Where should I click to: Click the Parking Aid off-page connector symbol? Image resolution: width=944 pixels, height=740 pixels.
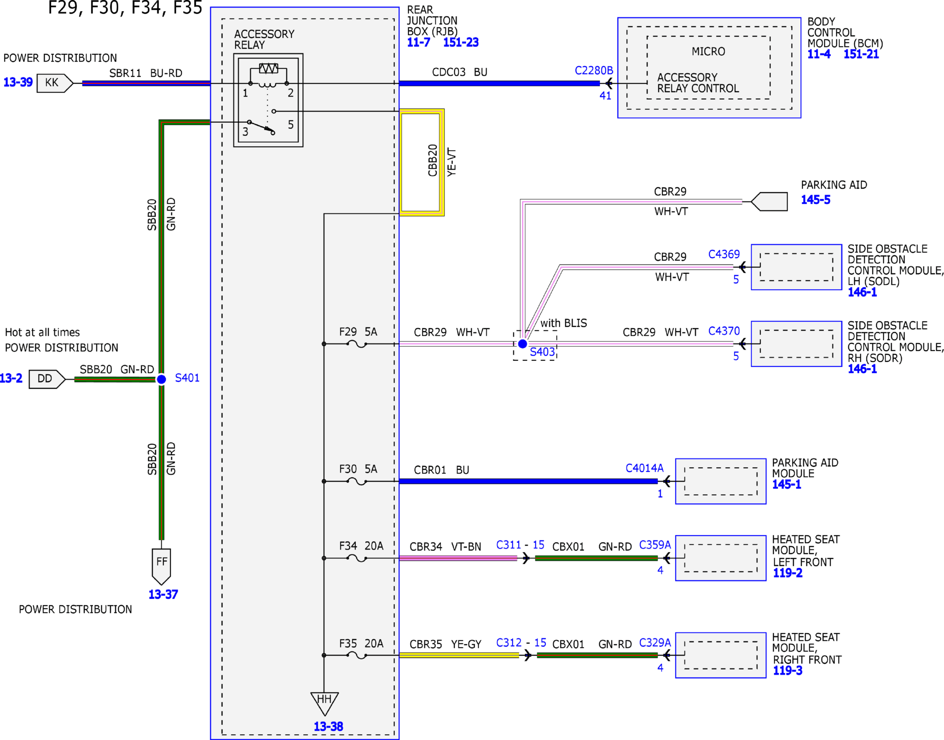coord(769,201)
